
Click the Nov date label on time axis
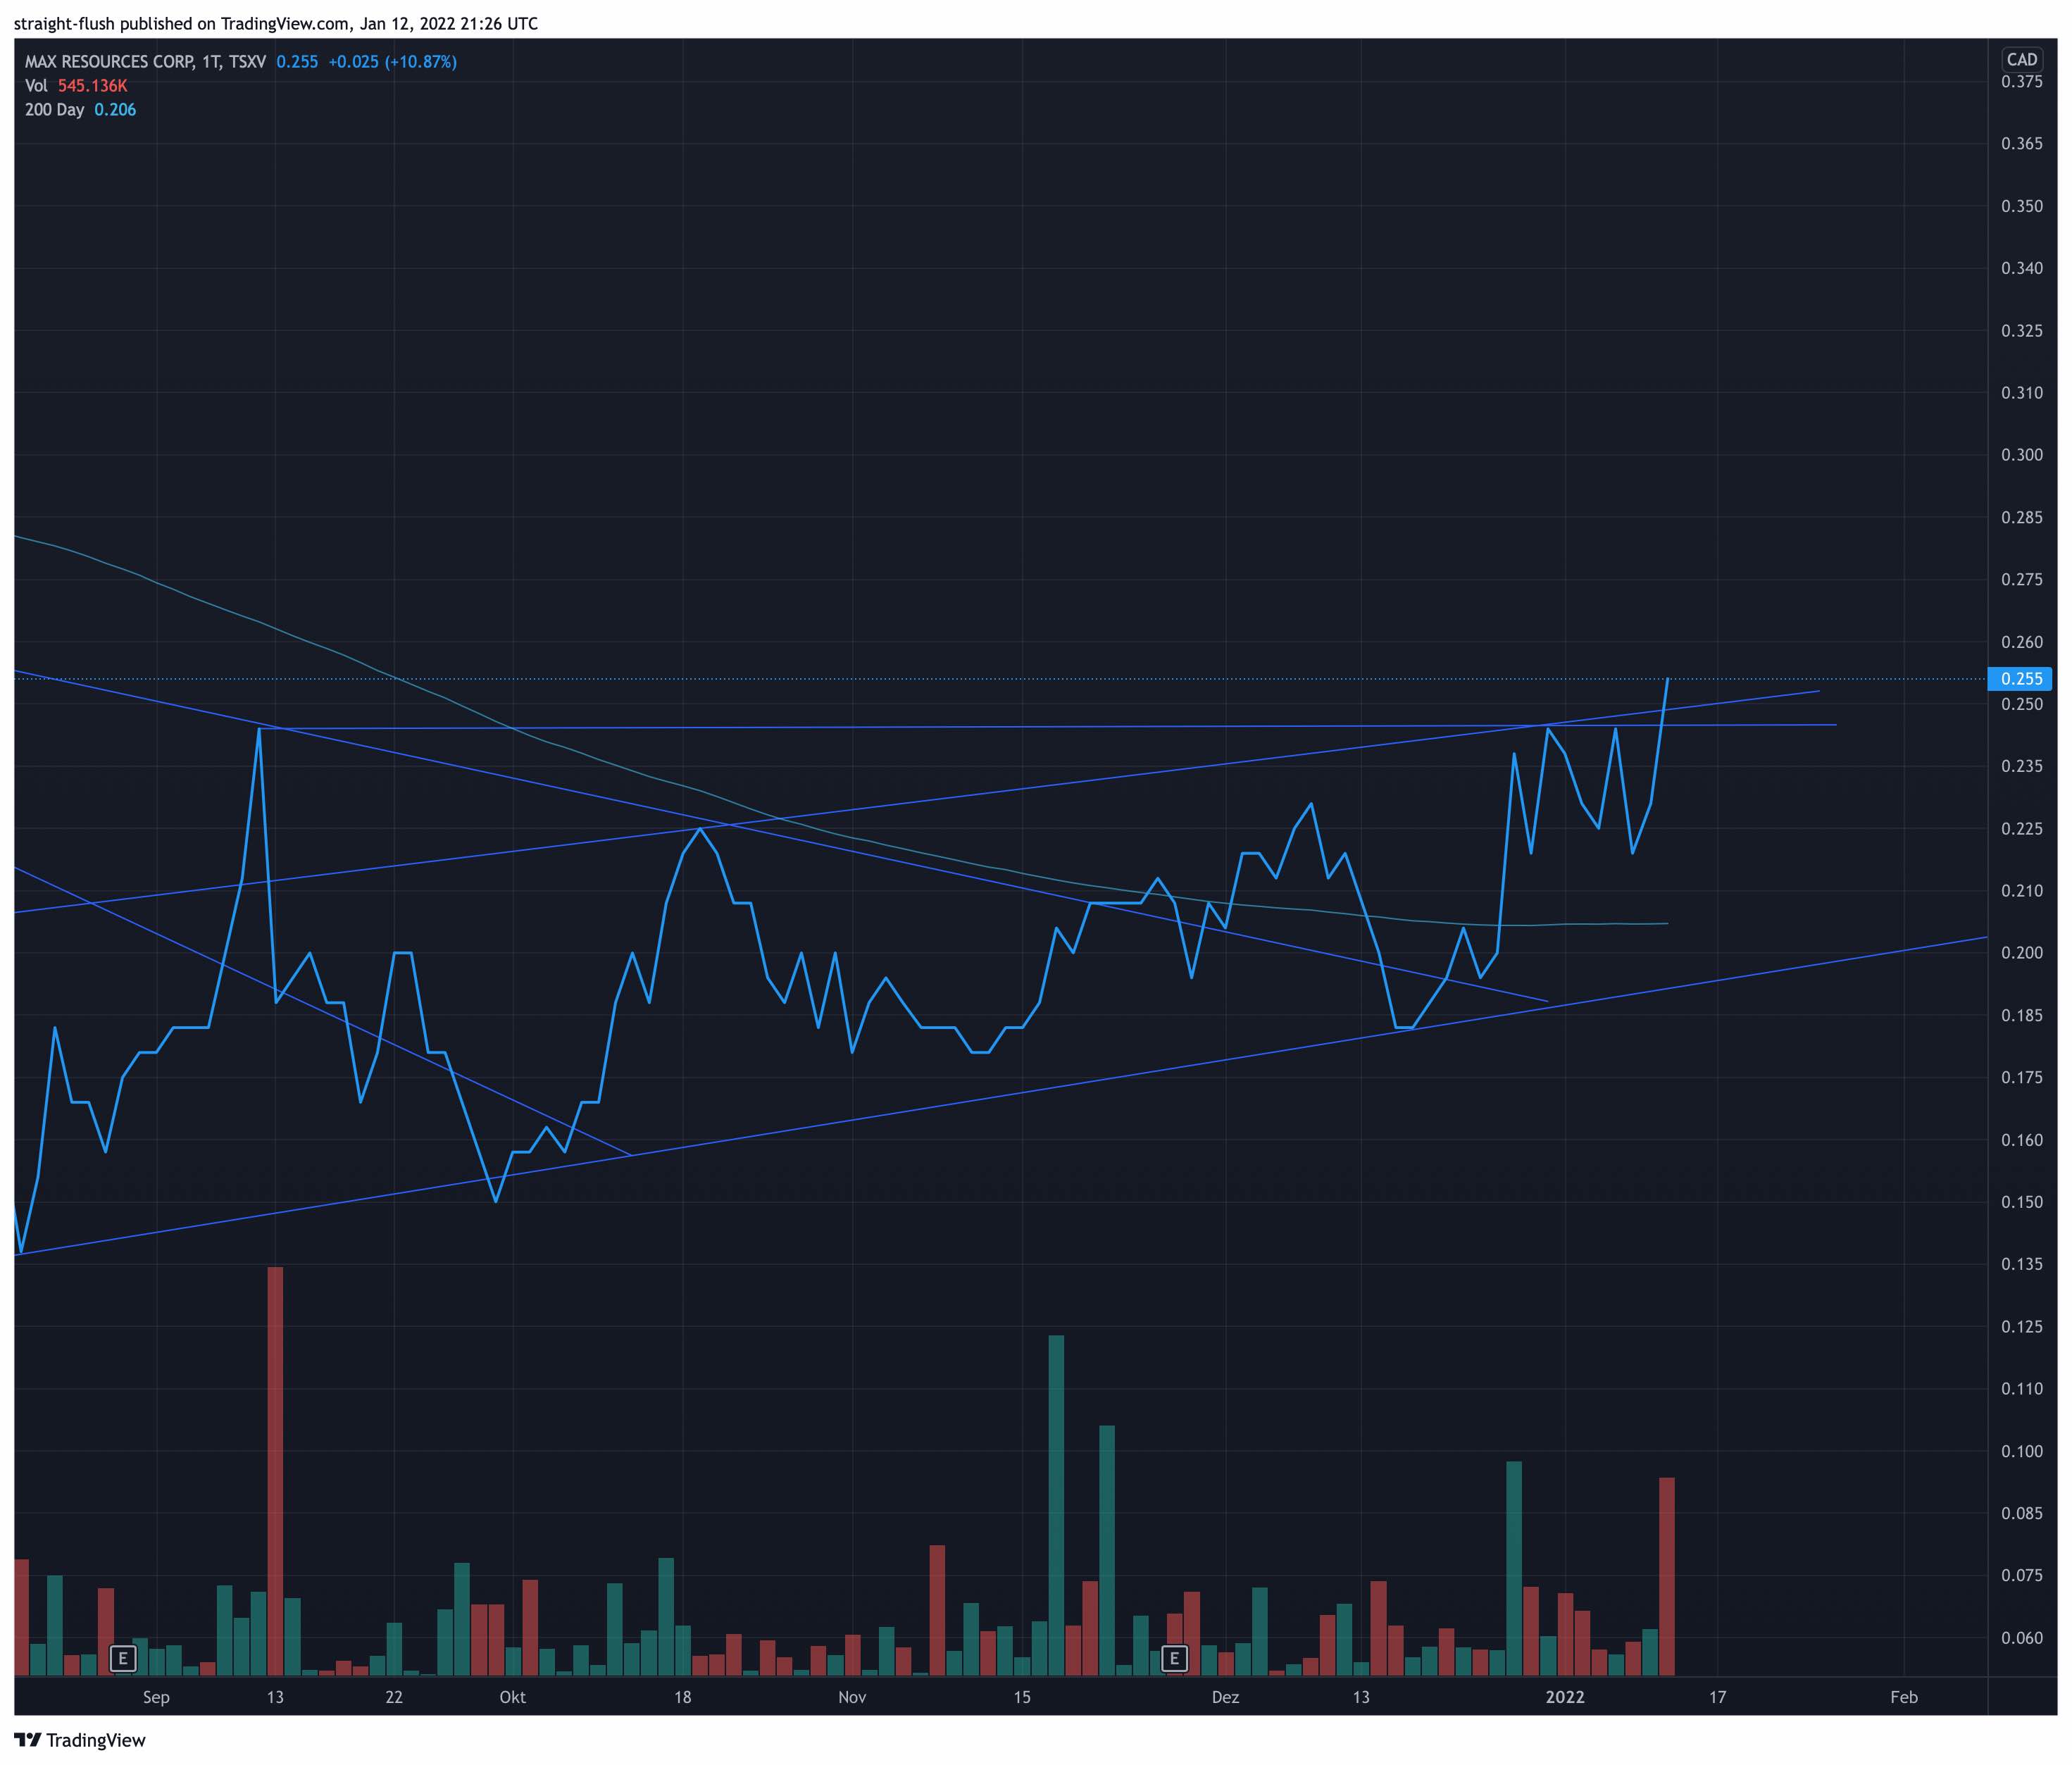(852, 1697)
